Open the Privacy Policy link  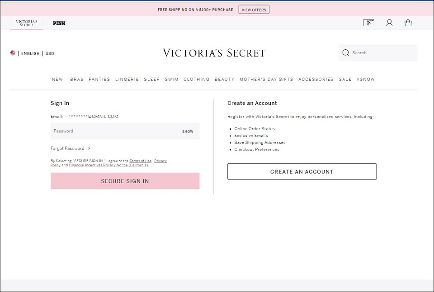(x=160, y=161)
